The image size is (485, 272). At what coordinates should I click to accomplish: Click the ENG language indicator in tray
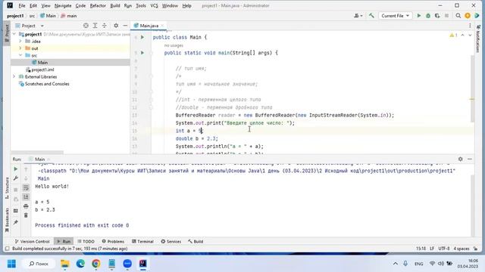point(419,264)
